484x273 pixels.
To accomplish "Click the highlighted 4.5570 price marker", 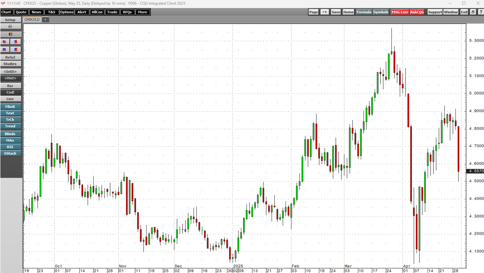I will [475, 171].
